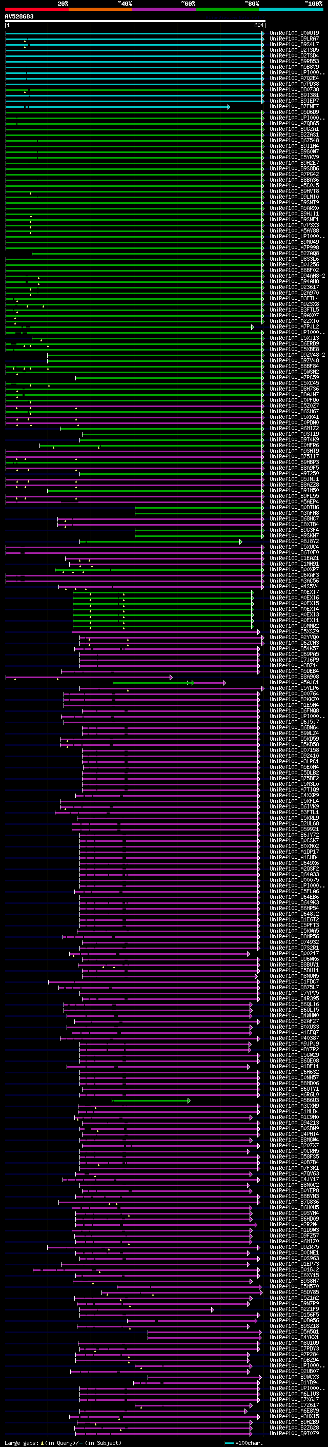328x1447 pixels.
Task: Click the UniRef100_A7PD38 label
Action: (294, 84)
